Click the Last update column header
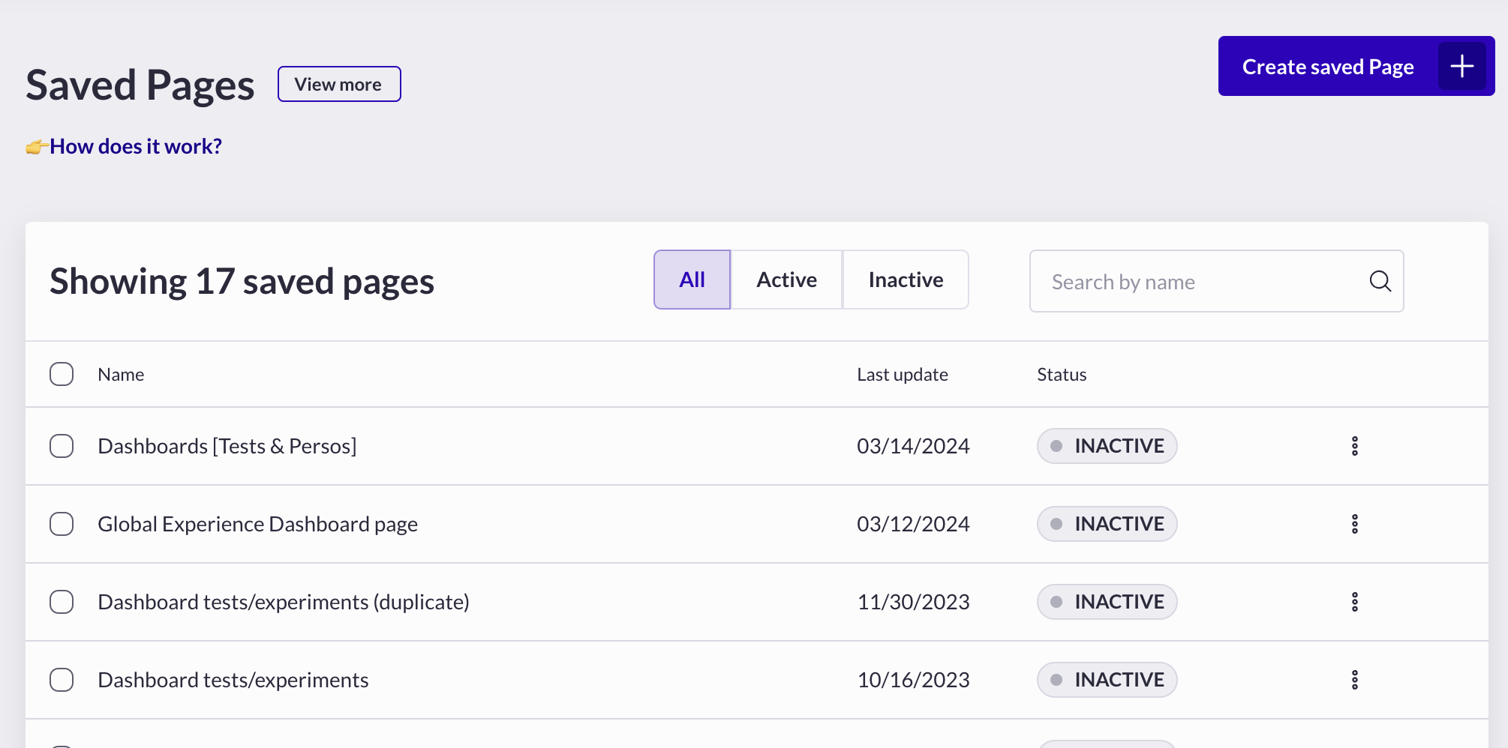1508x748 pixels. pos(903,374)
